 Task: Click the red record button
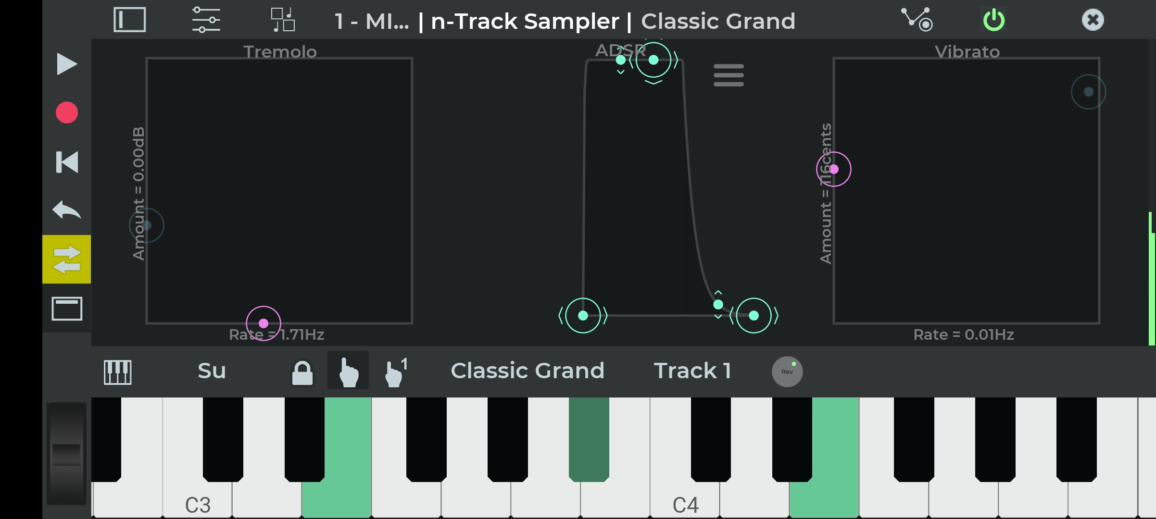[67, 113]
